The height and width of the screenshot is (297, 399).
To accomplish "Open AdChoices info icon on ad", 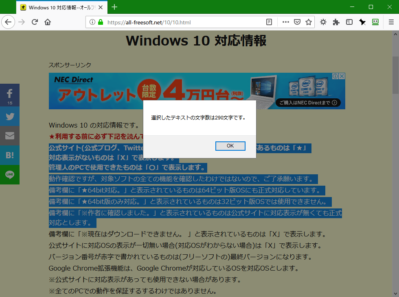I will pos(335,76).
